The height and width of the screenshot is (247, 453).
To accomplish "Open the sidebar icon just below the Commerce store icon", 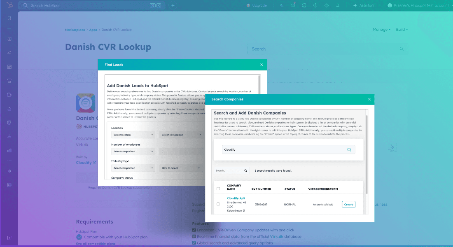I will coord(9,95).
